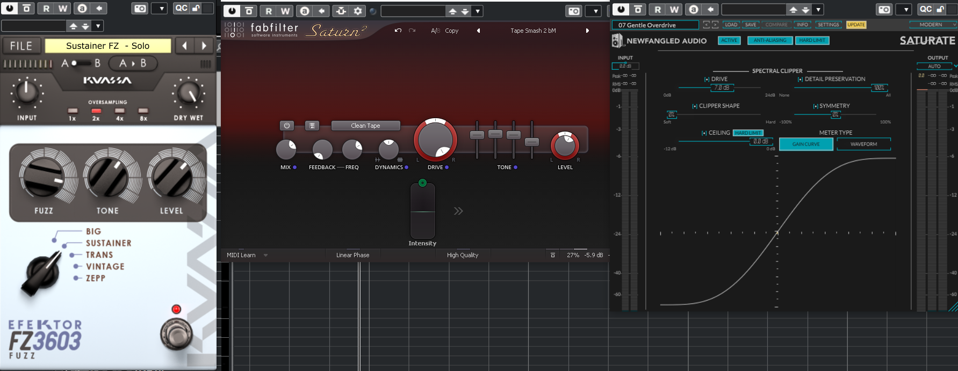Click the DRIVE slider value in Saturate

coord(721,88)
